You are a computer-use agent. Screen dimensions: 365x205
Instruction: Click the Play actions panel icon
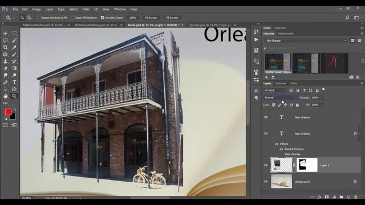click(x=256, y=39)
